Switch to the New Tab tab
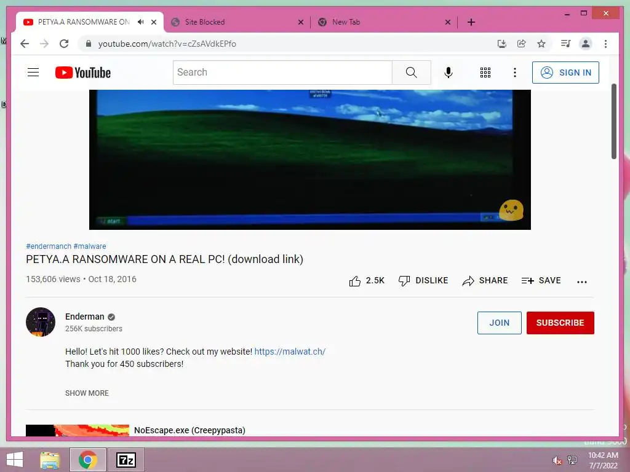This screenshot has height=472, width=630. (x=384, y=22)
